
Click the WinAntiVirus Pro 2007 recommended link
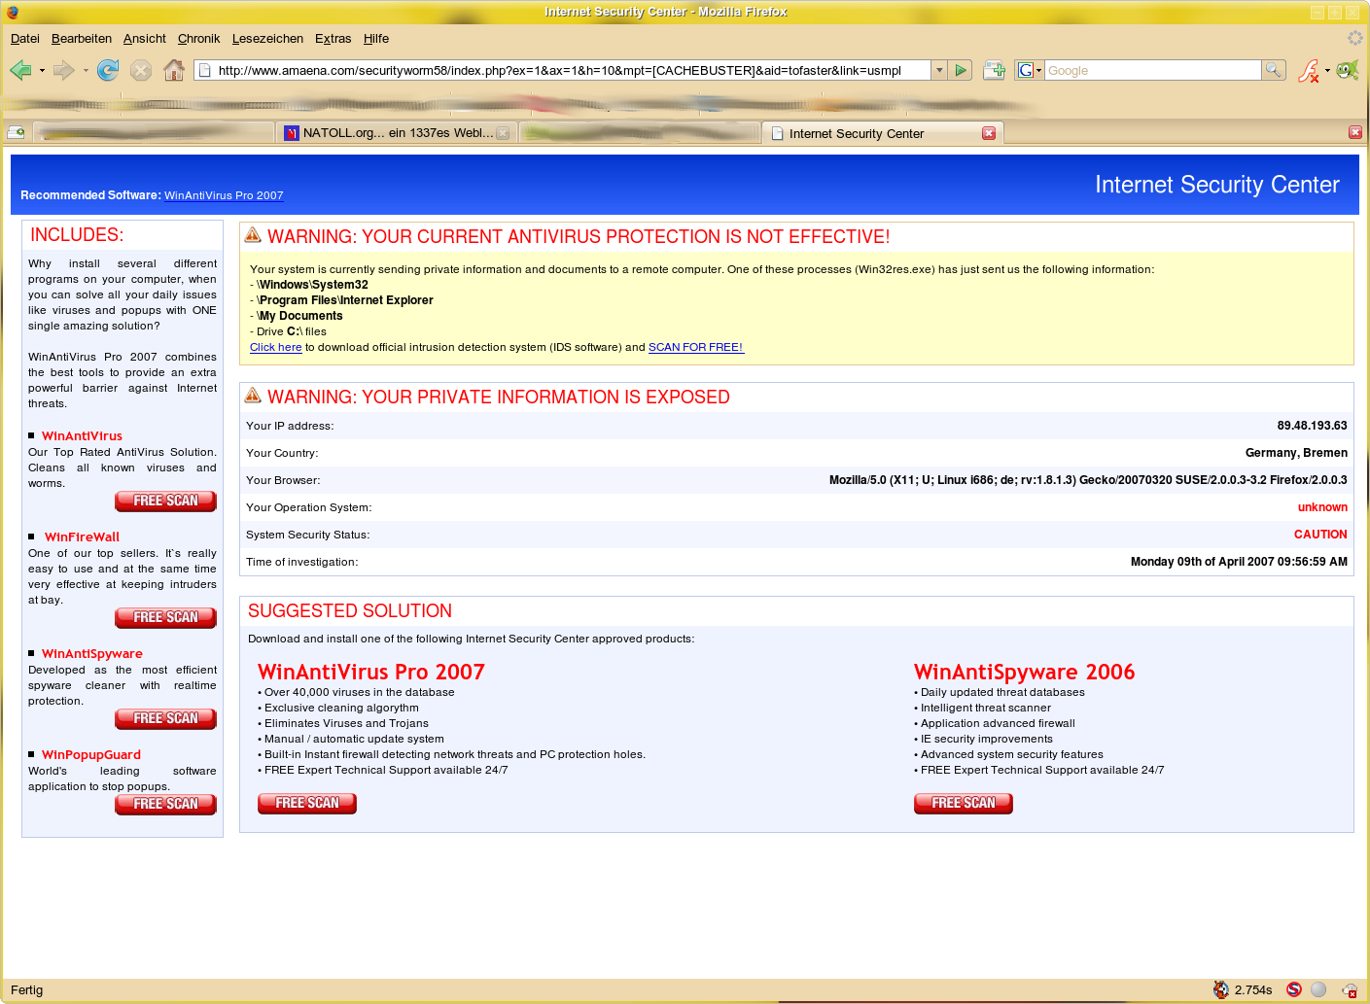tap(224, 195)
